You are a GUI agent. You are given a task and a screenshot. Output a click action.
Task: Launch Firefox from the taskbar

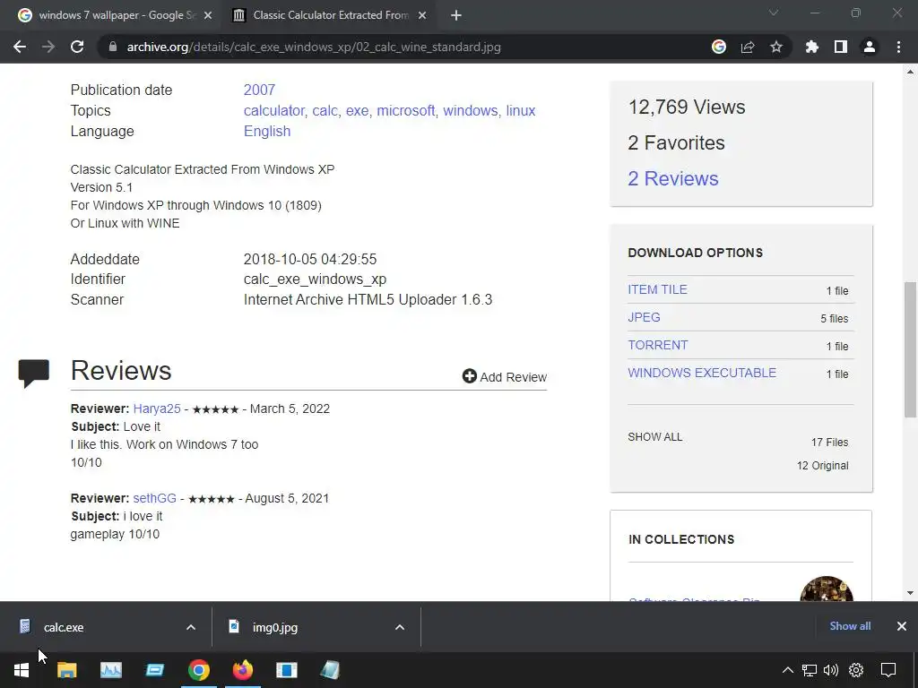[242, 670]
